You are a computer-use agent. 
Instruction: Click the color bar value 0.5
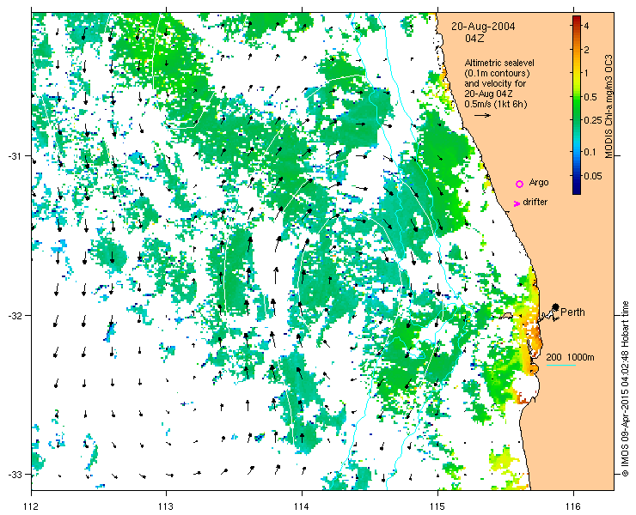click(x=590, y=97)
